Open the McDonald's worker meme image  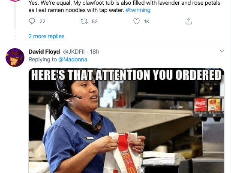pos(126,121)
